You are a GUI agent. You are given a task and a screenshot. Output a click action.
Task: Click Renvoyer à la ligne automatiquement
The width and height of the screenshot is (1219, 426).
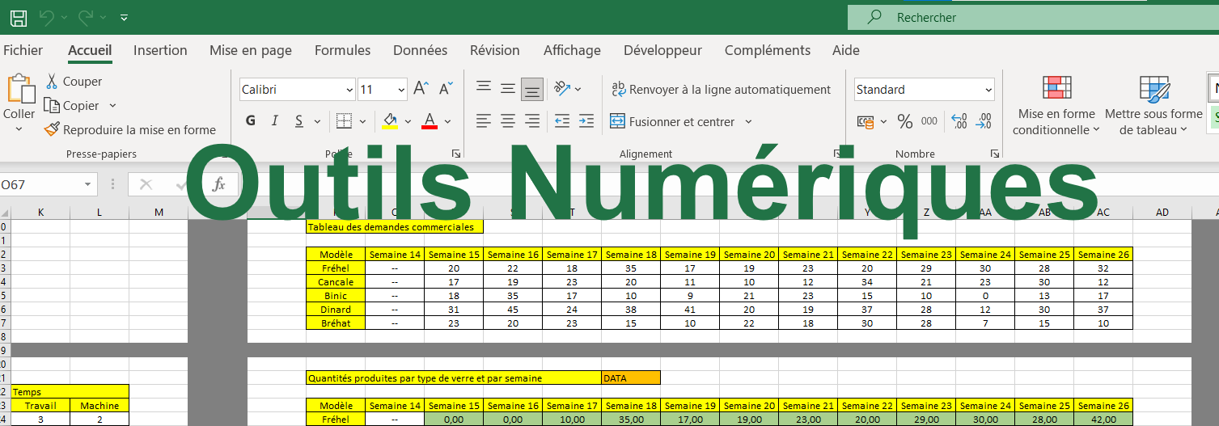point(721,90)
